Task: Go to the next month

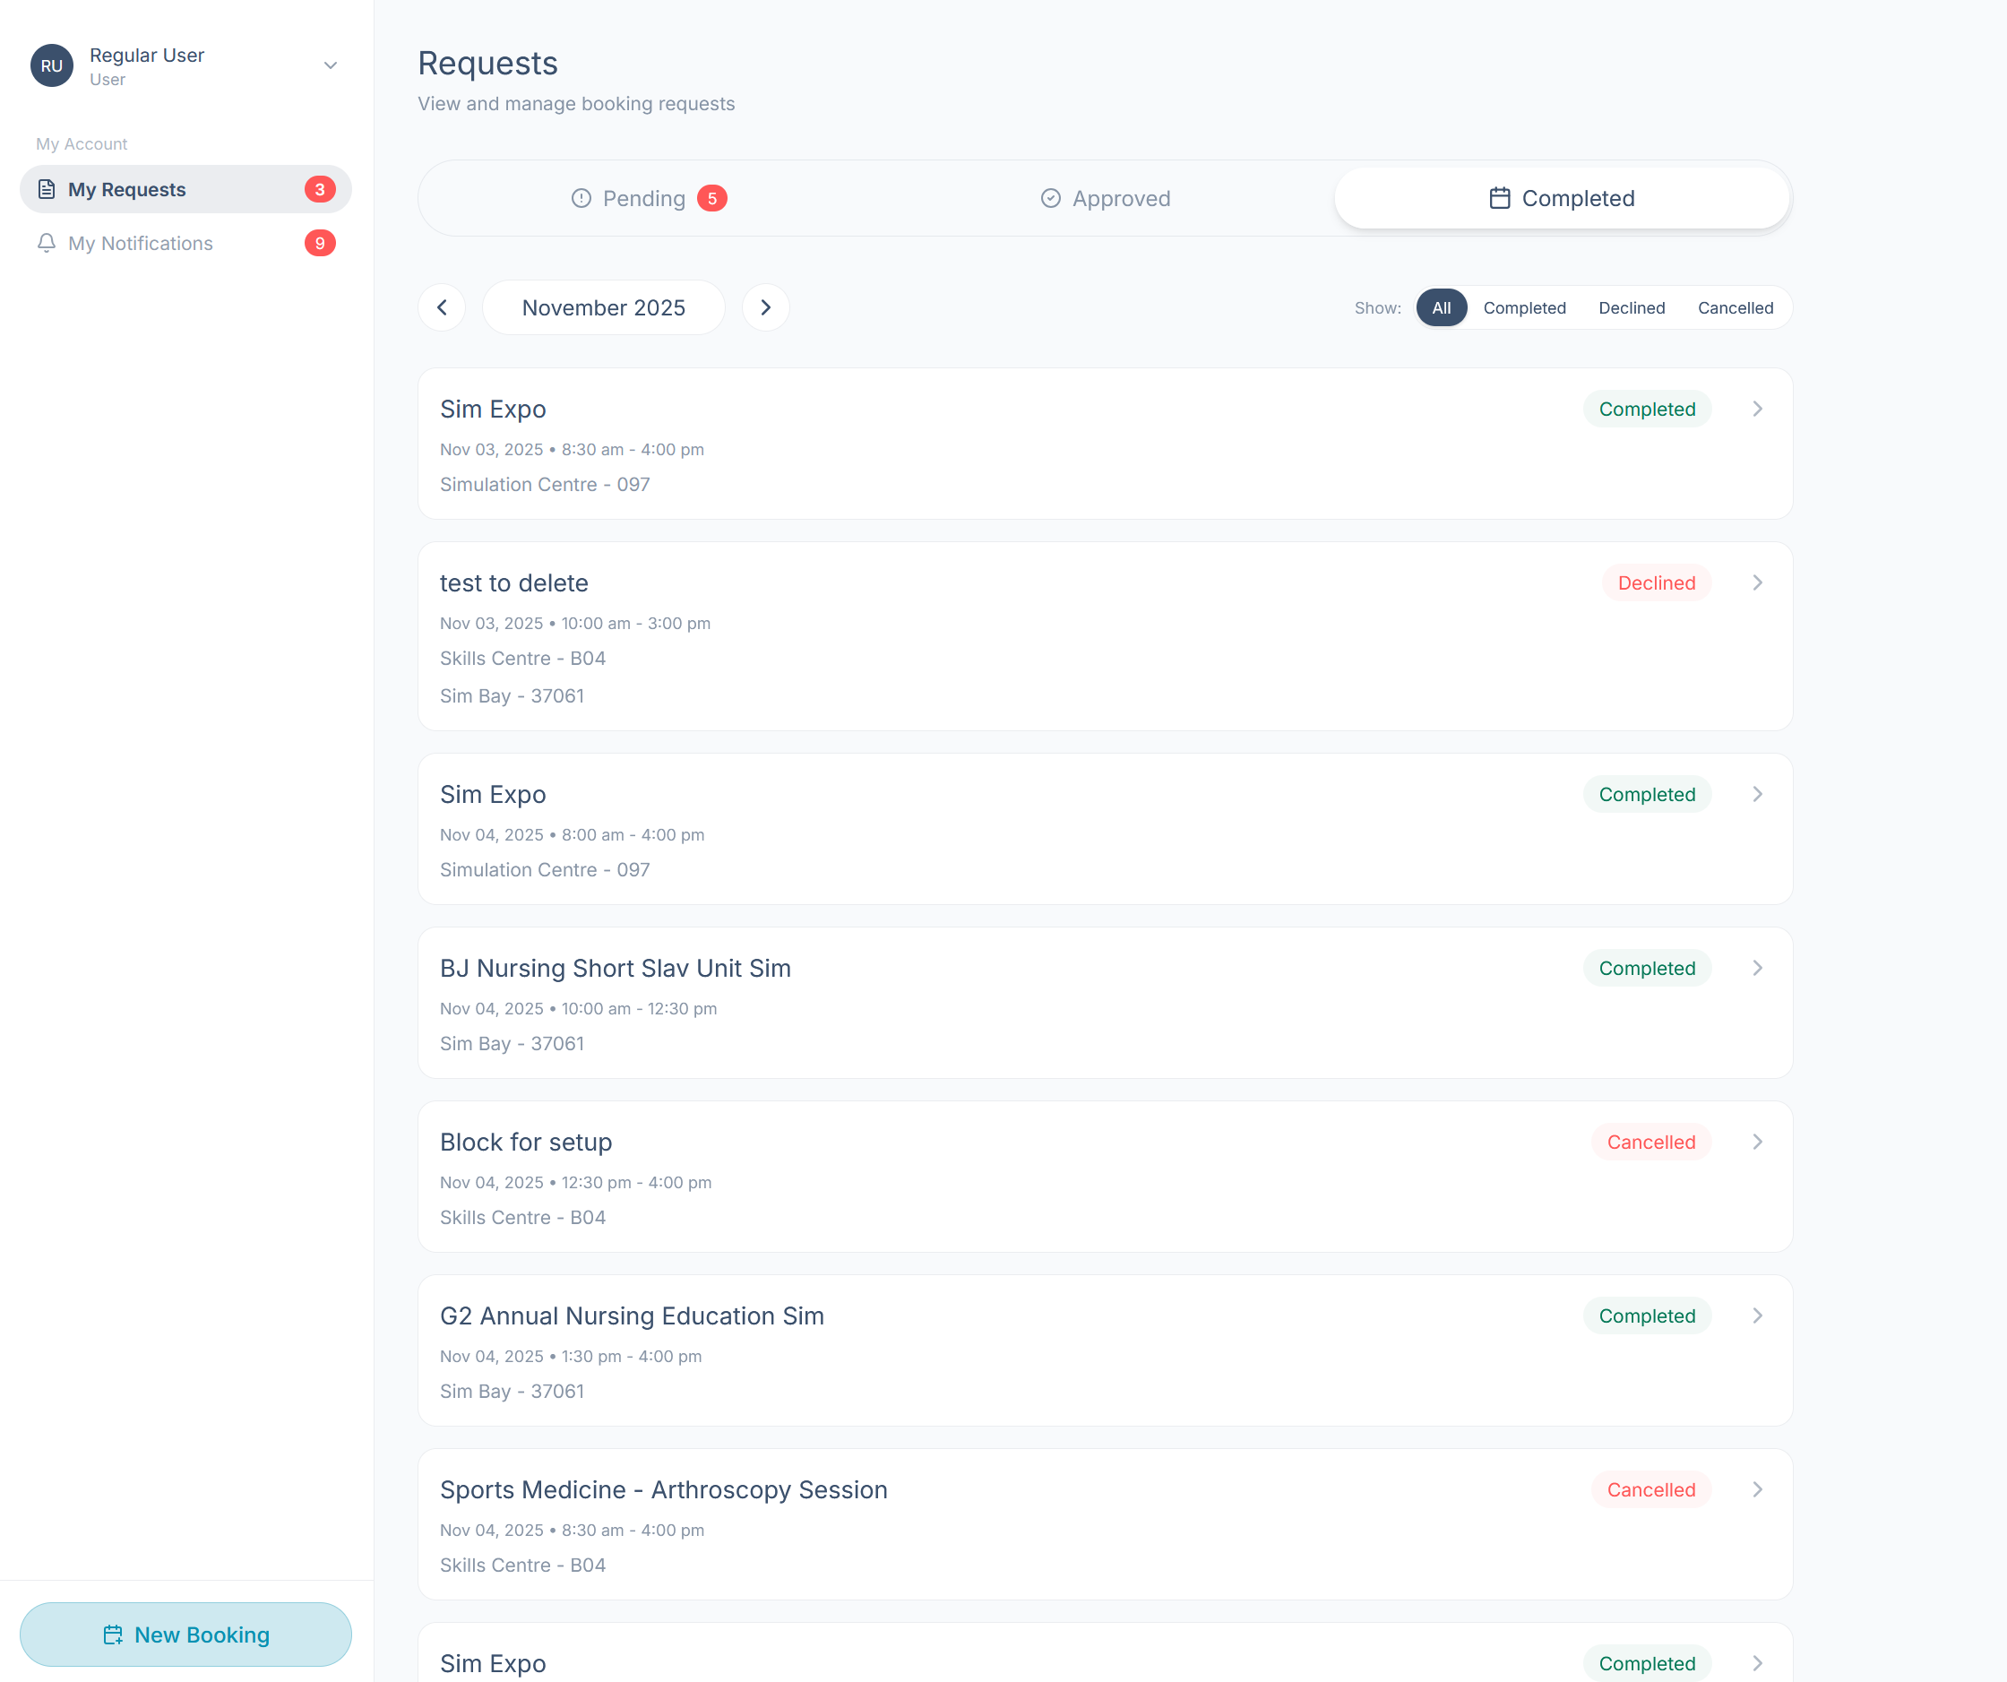Action: [765, 307]
